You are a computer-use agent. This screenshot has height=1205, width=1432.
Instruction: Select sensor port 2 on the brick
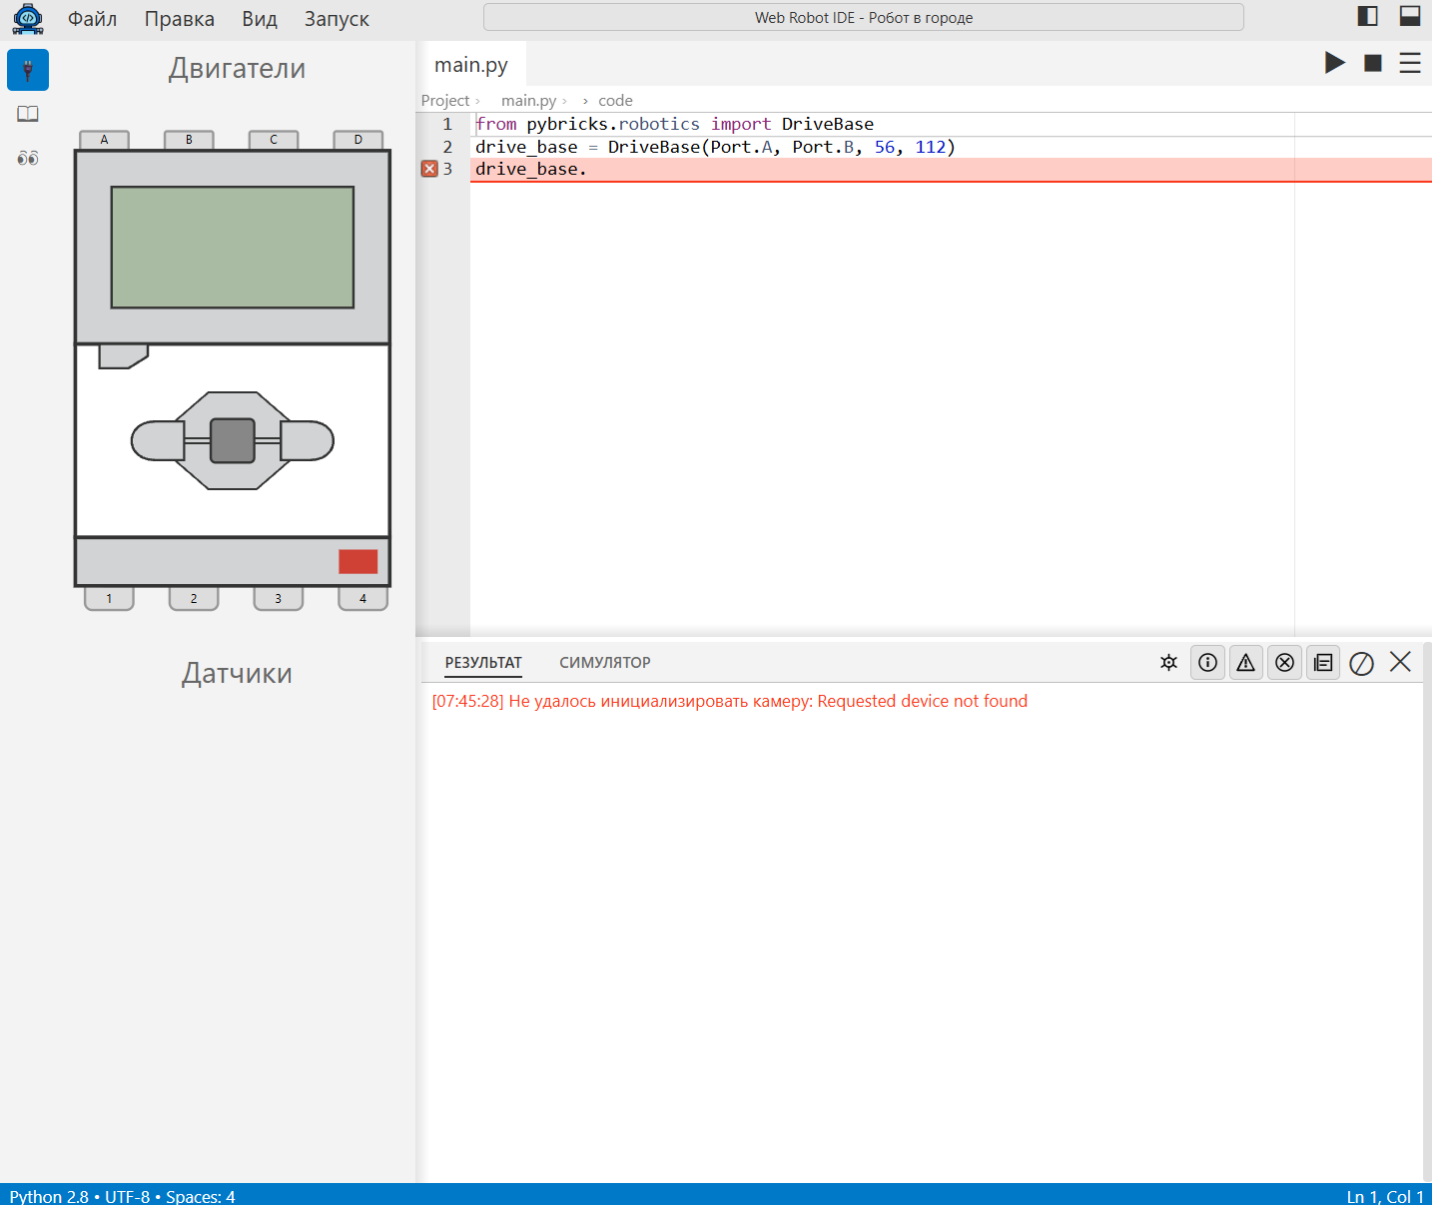(x=194, y=598)
